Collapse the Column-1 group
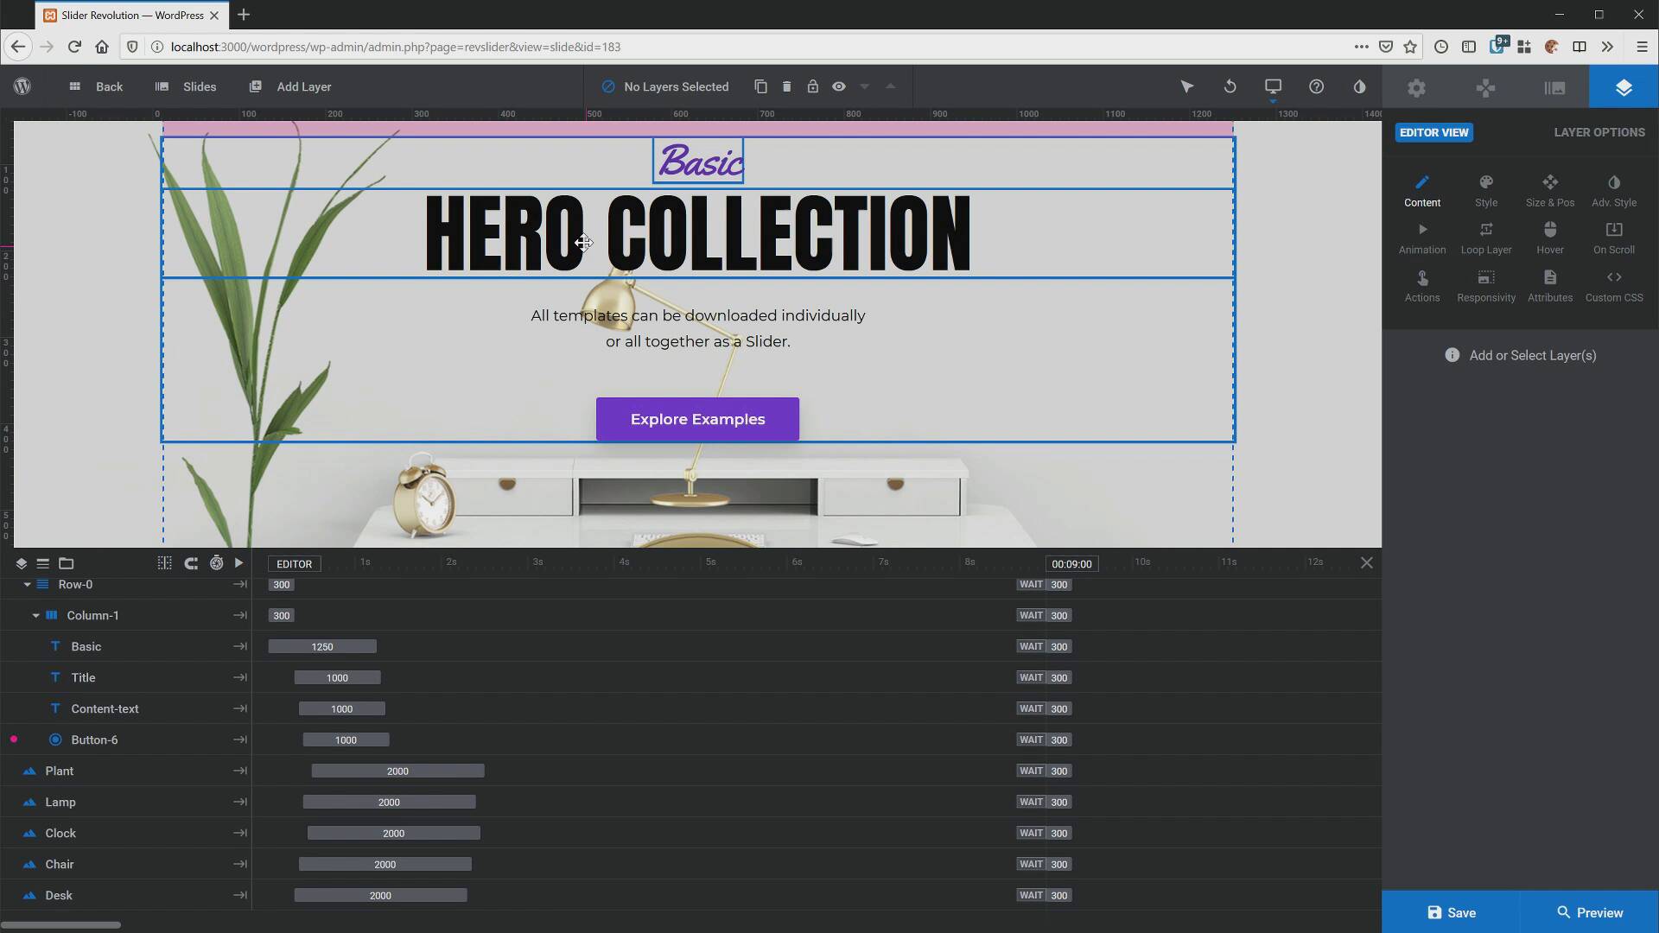Image resolution: width=1659 pixels, height=933 pixels. click(x=35, y=616)
